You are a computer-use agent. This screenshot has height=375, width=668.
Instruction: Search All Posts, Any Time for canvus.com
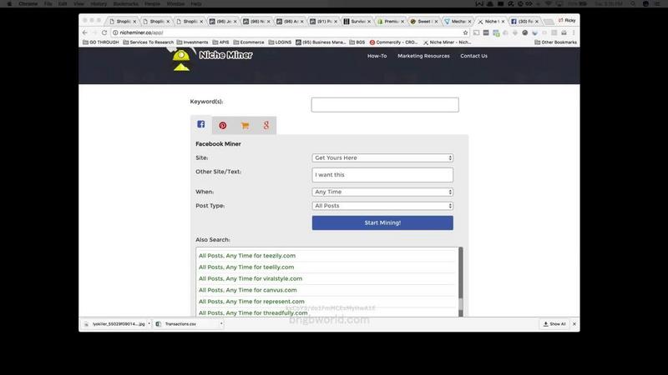click(x=247, y=290)
